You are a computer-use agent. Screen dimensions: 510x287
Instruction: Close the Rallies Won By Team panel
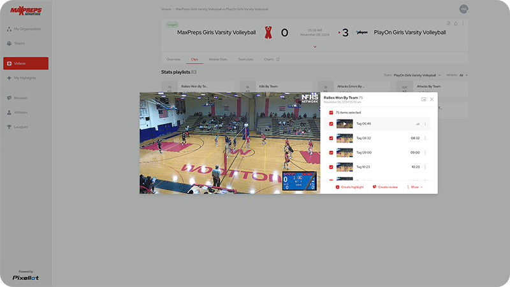coord(432,99)
